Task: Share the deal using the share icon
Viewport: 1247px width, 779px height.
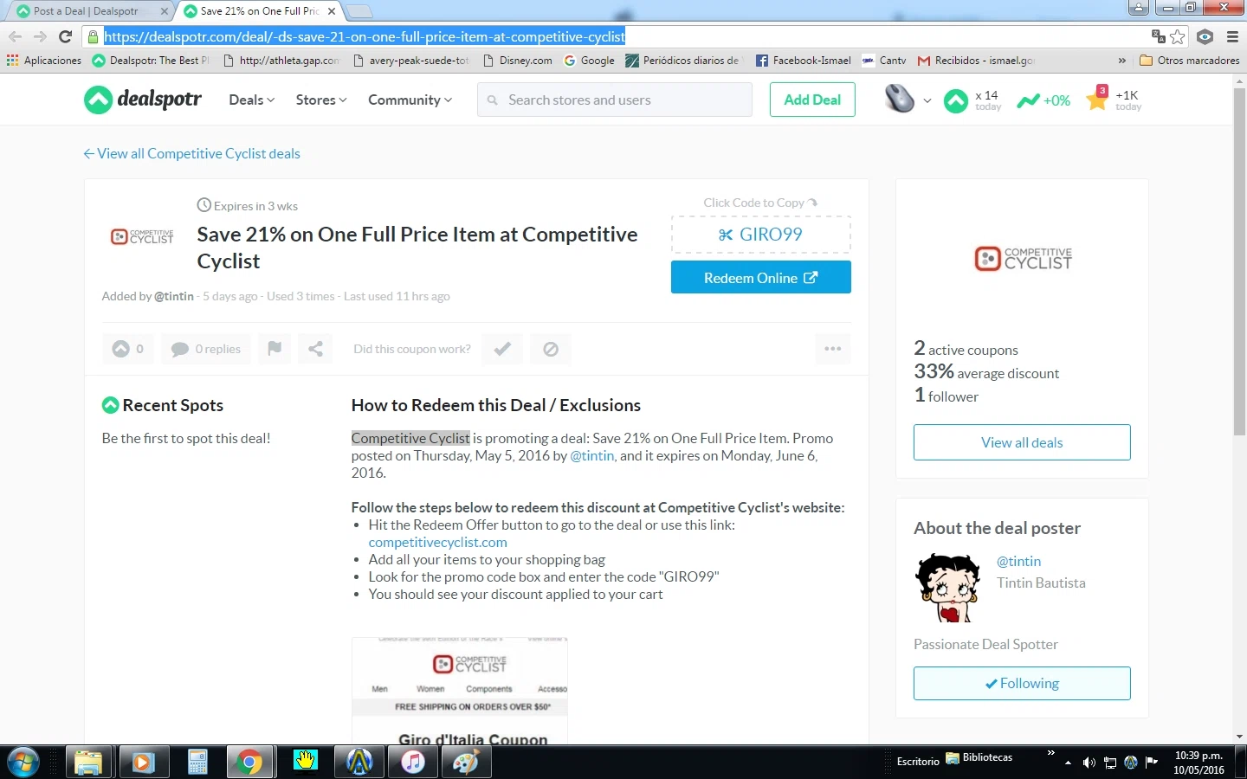Action: 315,349
